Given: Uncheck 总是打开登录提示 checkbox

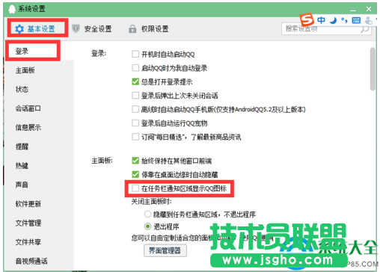Looking at the screenshot, I should pyautogui.click(x=135, y=81).
